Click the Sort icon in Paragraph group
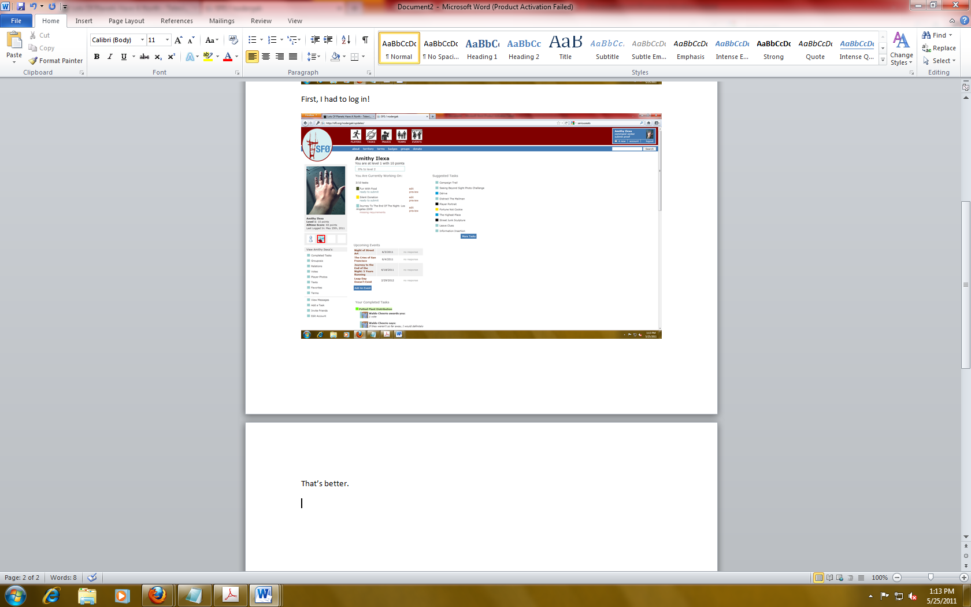This screenshot has width=971, height=607. click(346, 40)
